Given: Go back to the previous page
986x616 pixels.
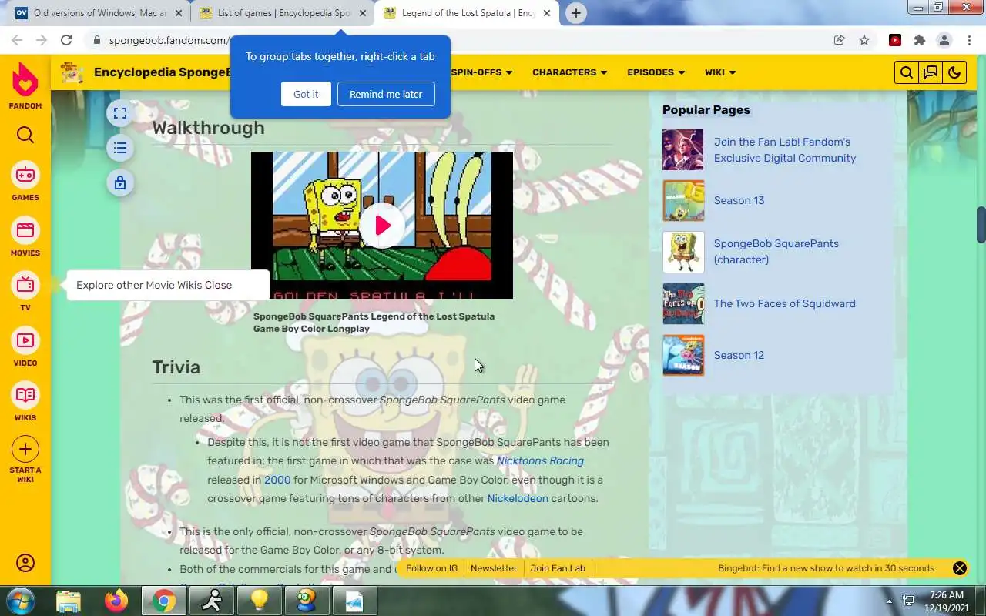Looking at the screenshot, I should point(17,40).
